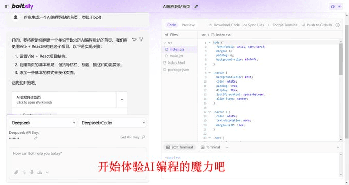Toggle the sidebar panel icon beside bolt.diy logo
The image size is (349, 185).
tap(7, 7)
